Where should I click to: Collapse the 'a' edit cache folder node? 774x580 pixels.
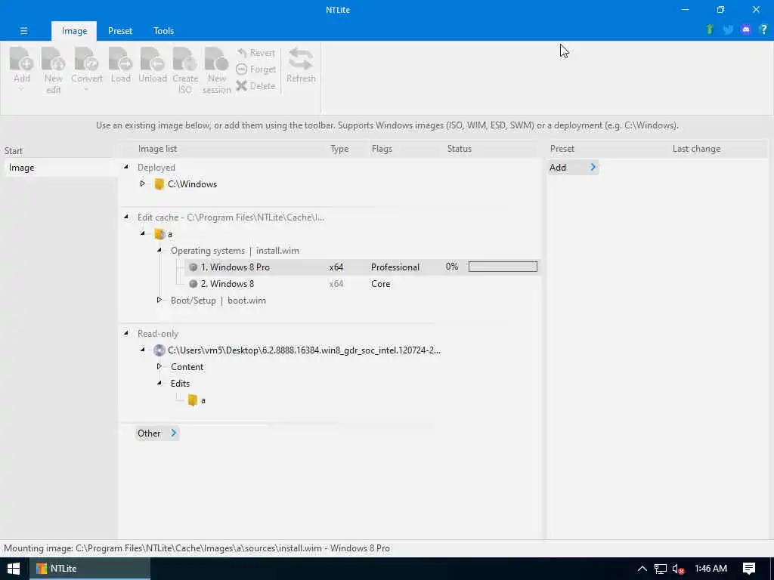(143, 233)
